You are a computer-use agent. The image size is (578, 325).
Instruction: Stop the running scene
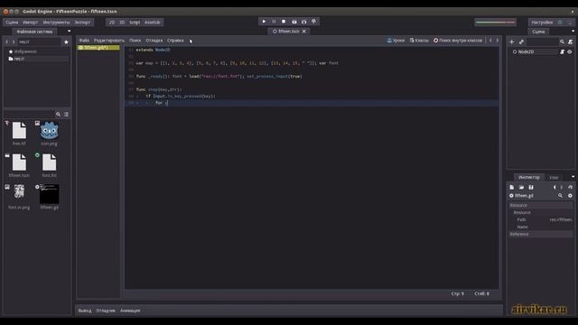click(x=284, y=22)
